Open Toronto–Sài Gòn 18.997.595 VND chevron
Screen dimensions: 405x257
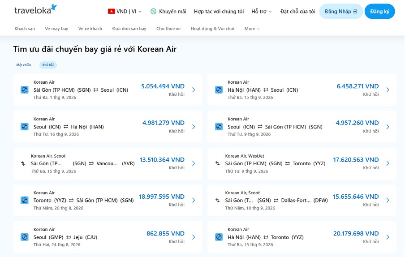pyautogui.click(x=194, y=200)
